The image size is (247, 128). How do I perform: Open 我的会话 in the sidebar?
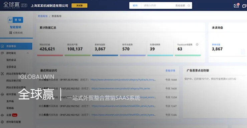click(11, 60)
